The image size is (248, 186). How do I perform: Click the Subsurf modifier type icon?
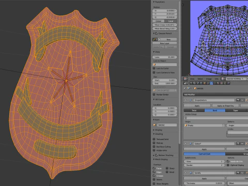[191, 144]
